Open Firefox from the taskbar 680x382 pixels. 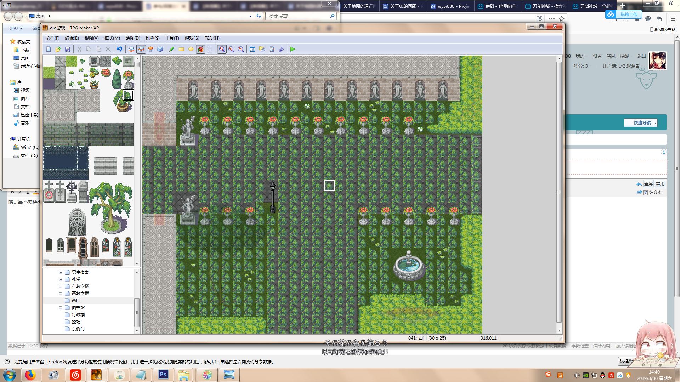(30, 375)
